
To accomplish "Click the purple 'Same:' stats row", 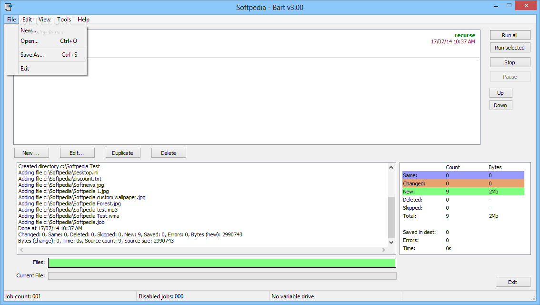I will coord(463,175).
